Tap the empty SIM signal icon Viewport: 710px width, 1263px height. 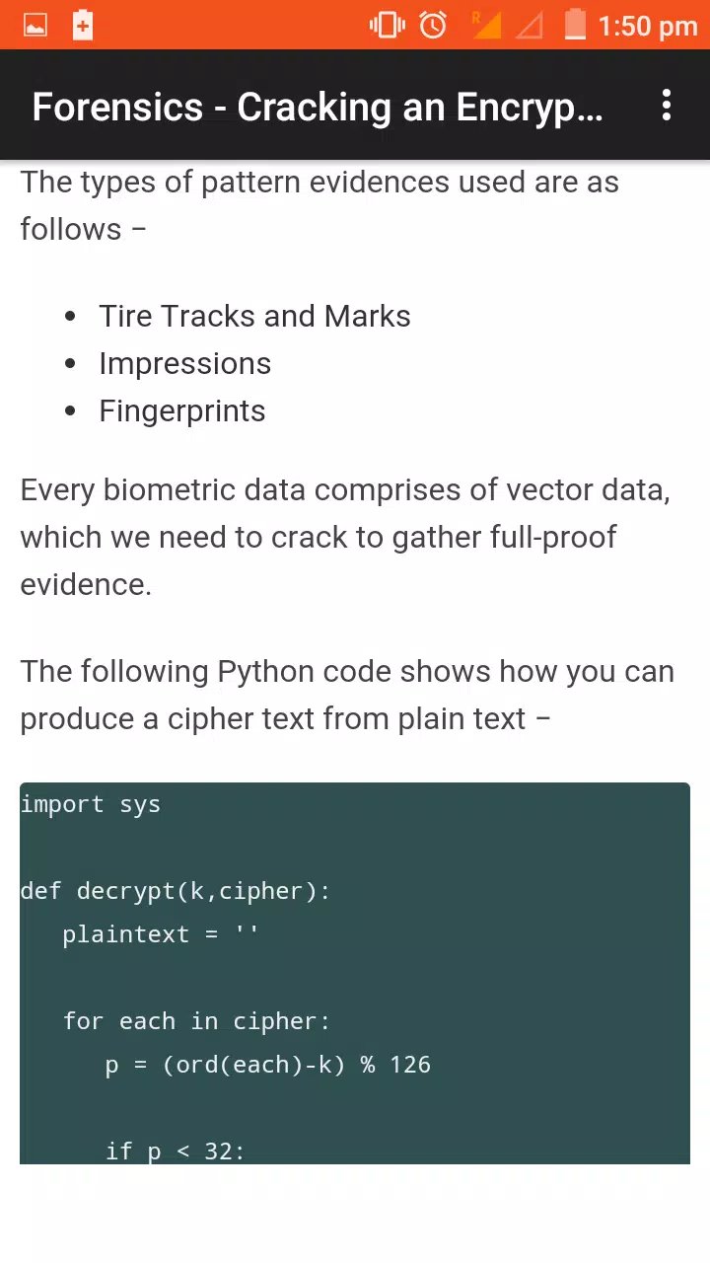point(530,26)
